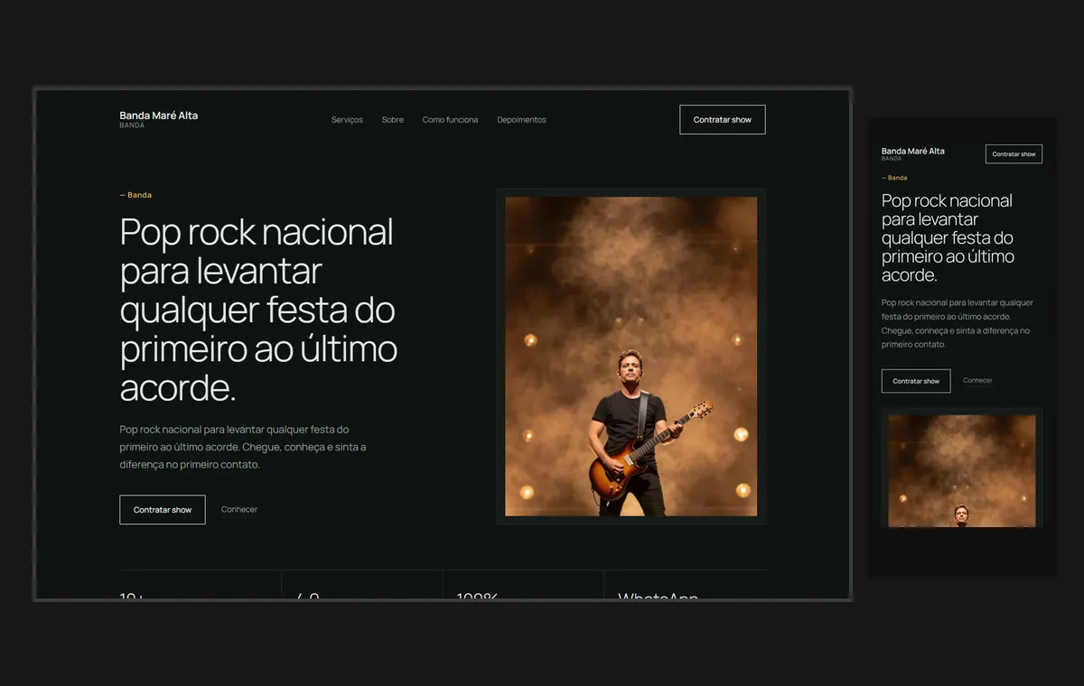The height and width of the screenshot is (686, 1084).
Task: Select Depoimentos in the desktop navbar
Action: [x=521, y=120]
